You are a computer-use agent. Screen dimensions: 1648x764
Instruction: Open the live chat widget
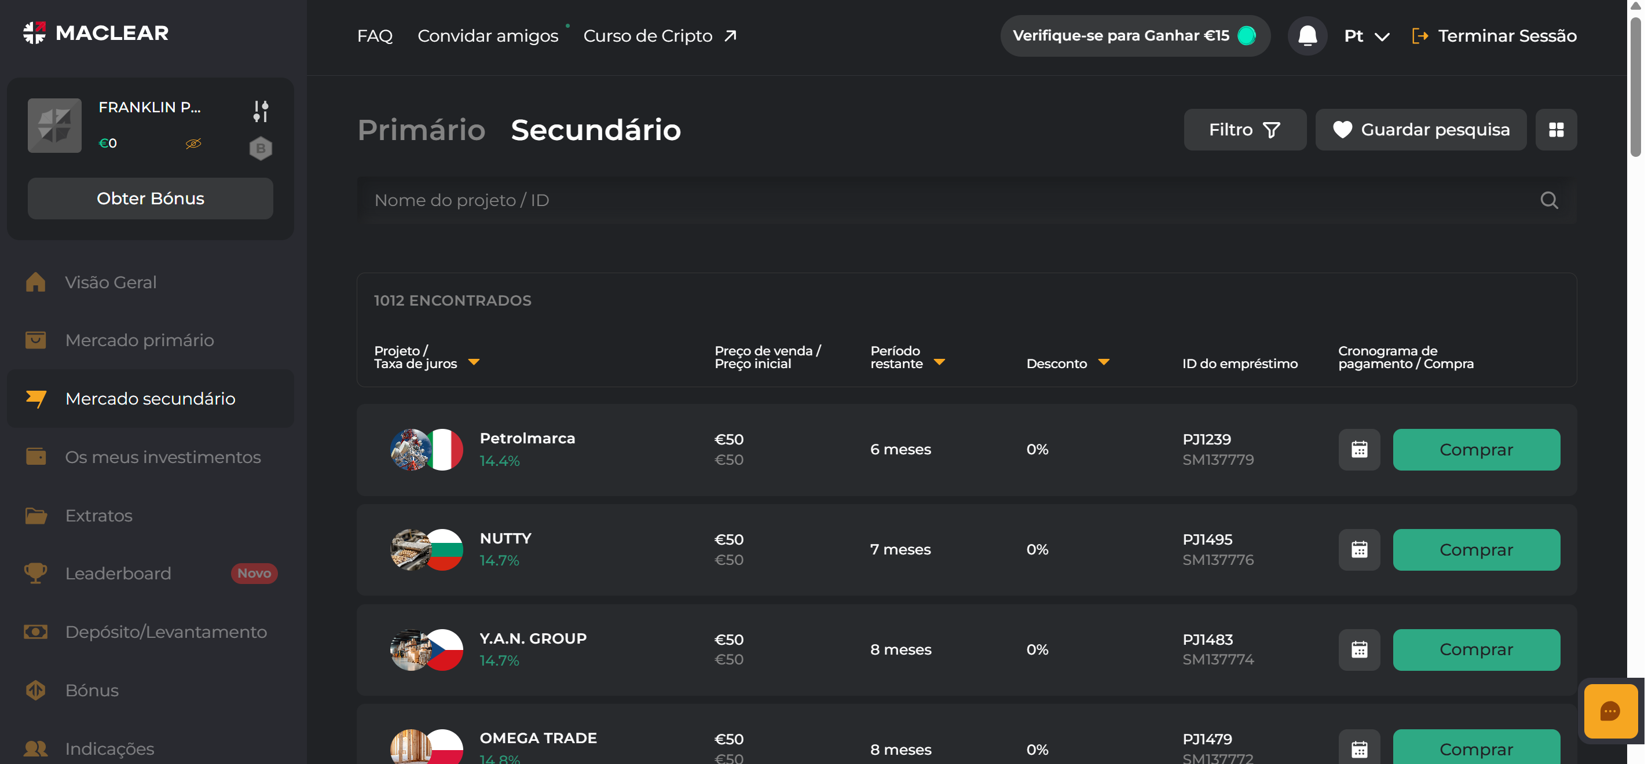(1609, 711)
